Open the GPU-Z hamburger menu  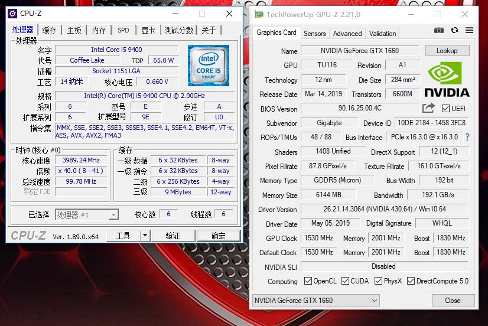(469, 30)
